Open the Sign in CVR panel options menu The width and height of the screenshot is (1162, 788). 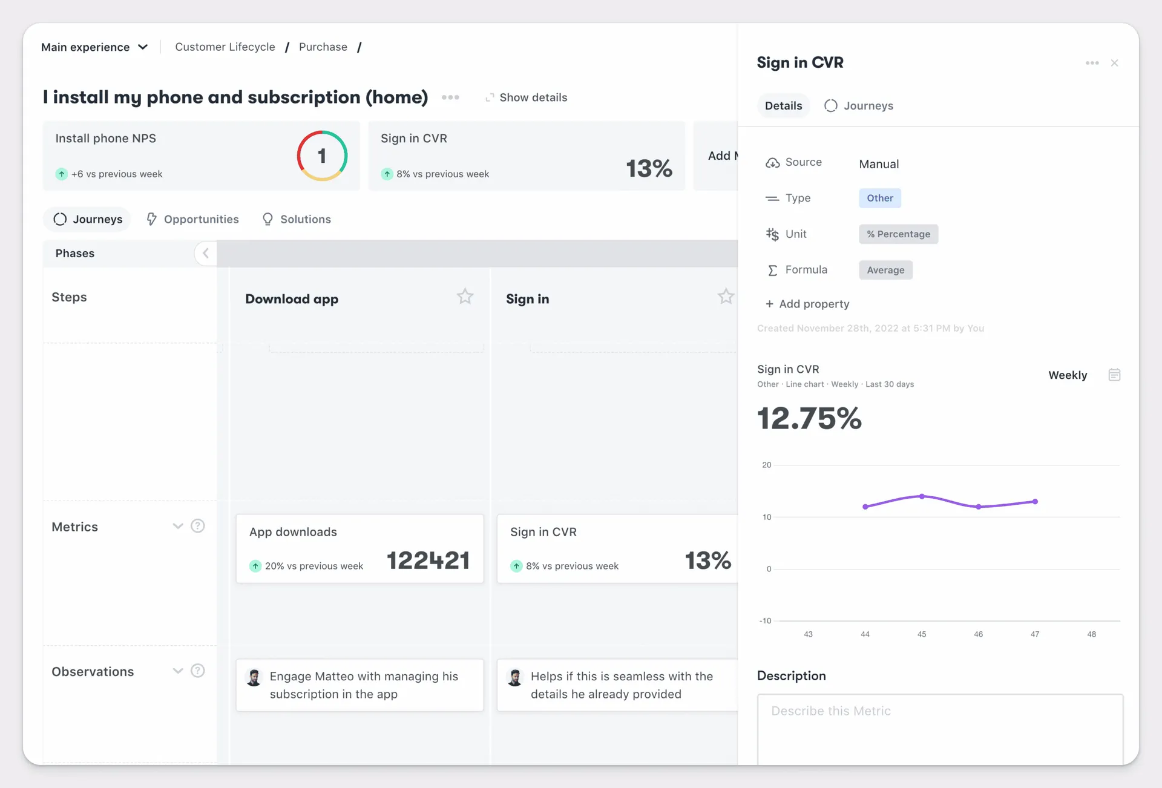tap(1092, 63)
